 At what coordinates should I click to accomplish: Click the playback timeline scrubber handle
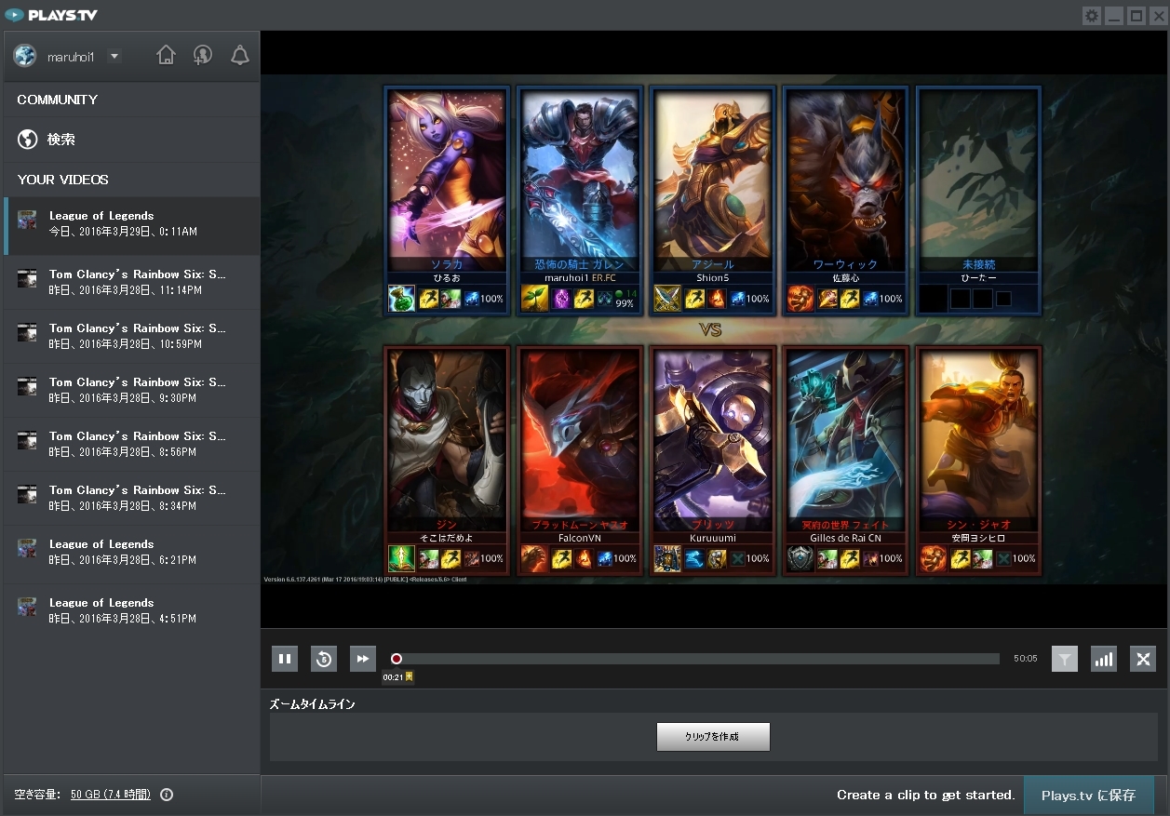[397, 659]
